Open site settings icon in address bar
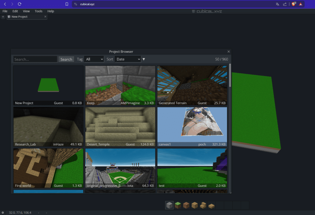This screenshot has height=215, width=315. tap(76, 4)
